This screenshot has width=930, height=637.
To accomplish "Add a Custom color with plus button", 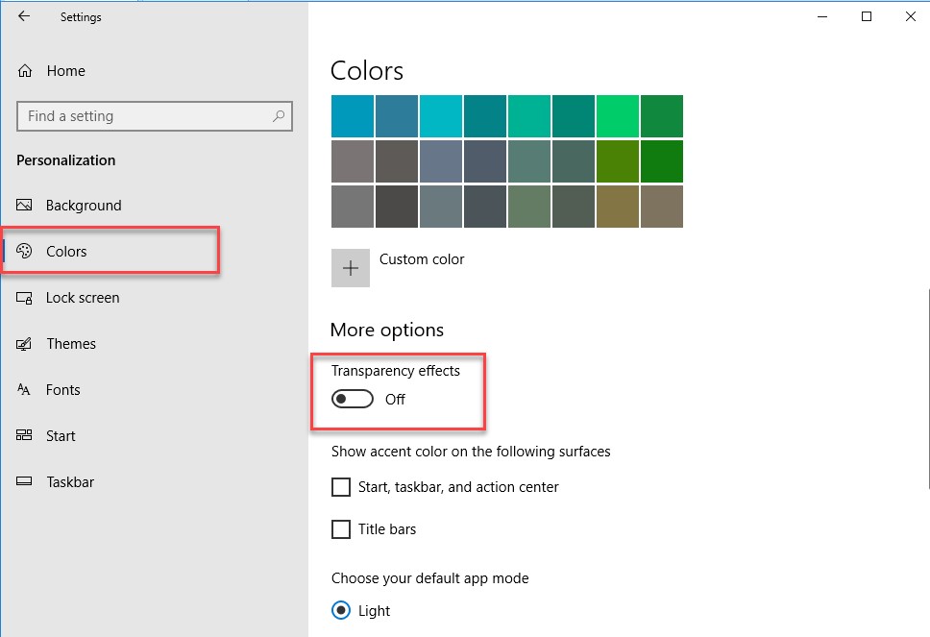I will (x=351, y=268).
